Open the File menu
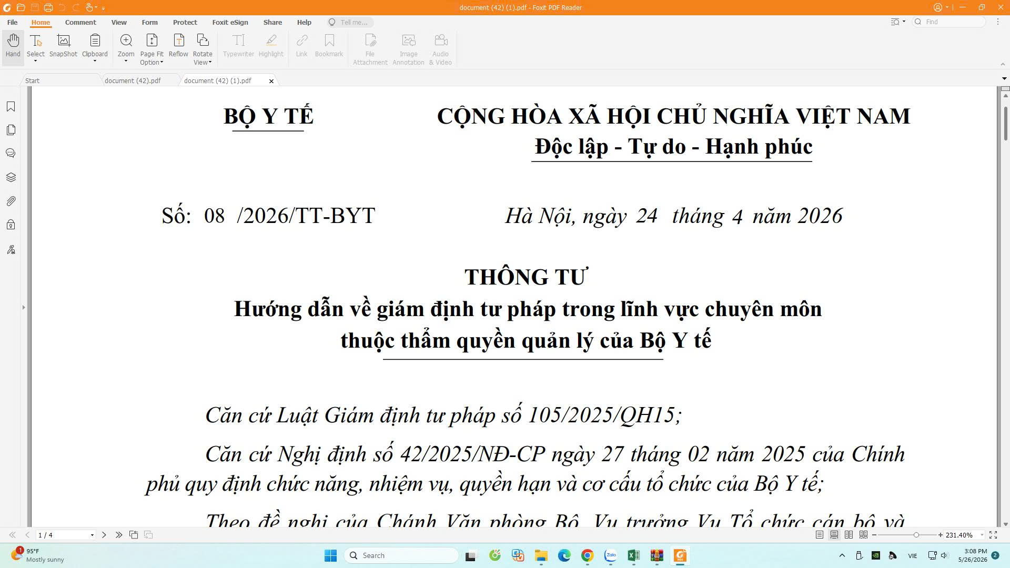The height and width of the screenshot is (568, 1010). click(x=12, y=22)
